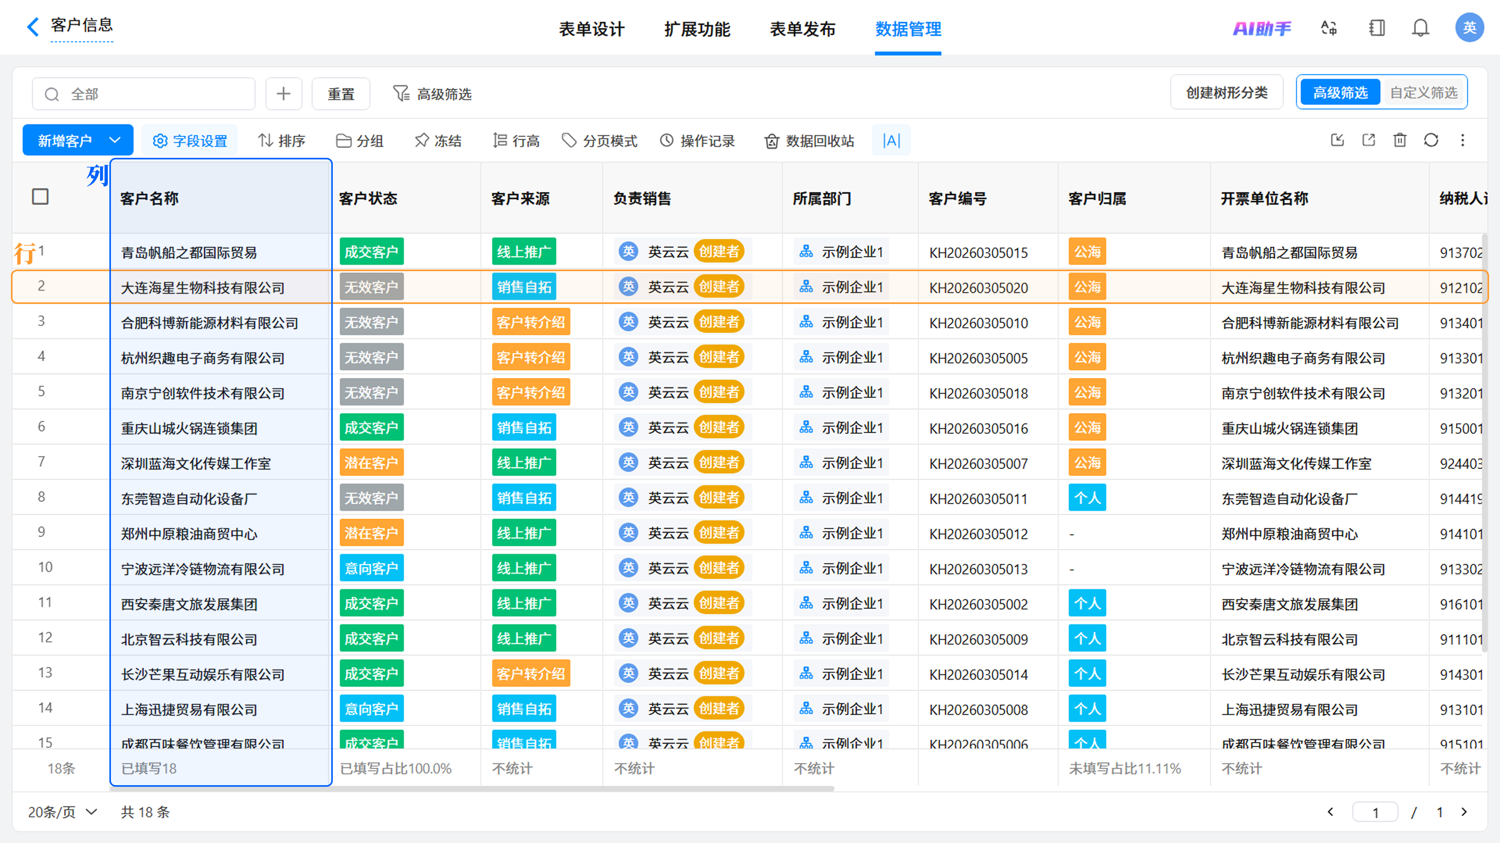Adjust 行高 row height
The height and width of the screenshot is (843, 1500).
point(516,140)
